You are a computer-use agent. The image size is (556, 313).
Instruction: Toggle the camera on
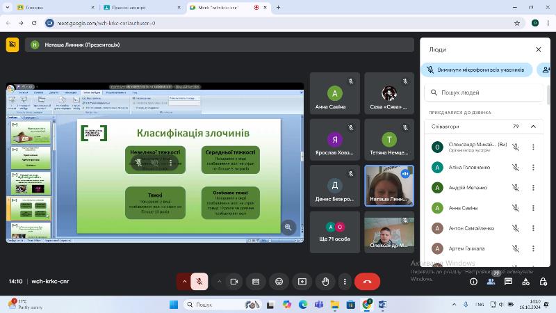click(x=234, y=281)
